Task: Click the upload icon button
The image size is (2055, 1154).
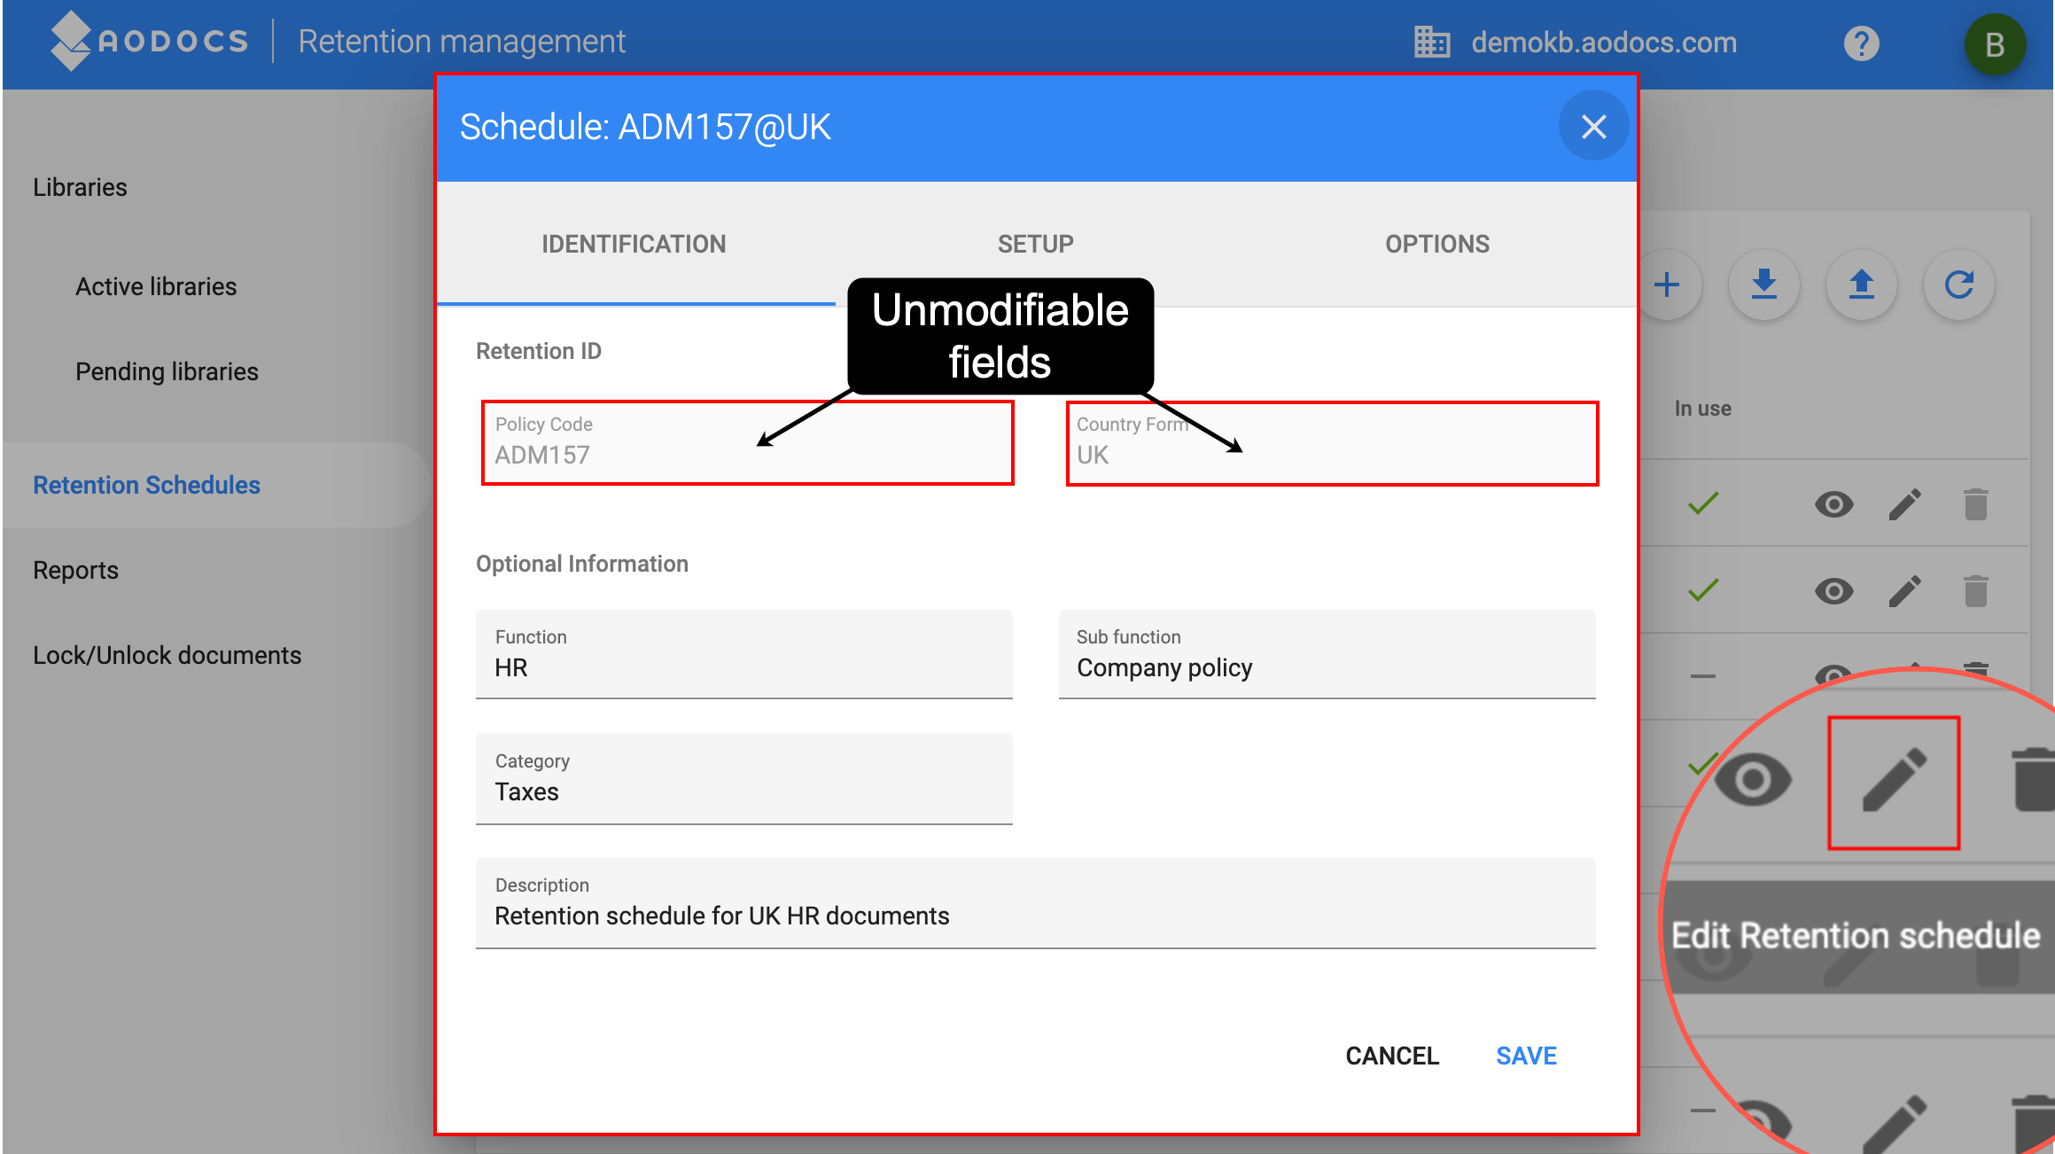Action: (1862, 285)
